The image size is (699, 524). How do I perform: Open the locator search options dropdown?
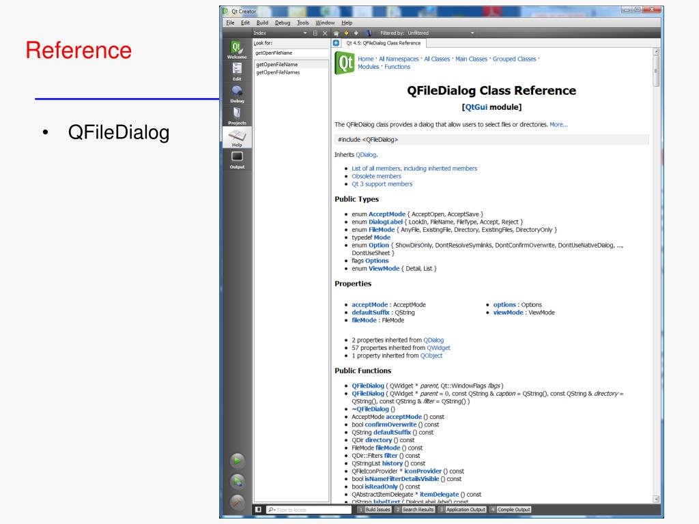click(271, 509)
